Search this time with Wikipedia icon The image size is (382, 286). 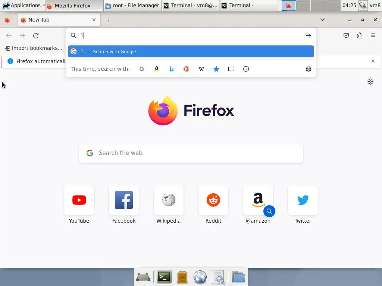(201, 69)
